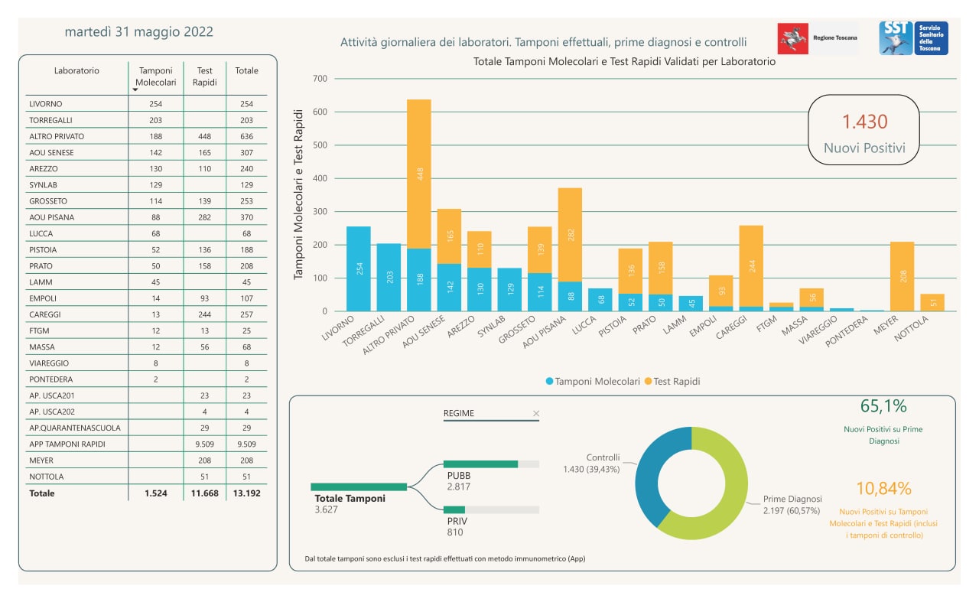
Task: Click the CAREGGI row name in the table
Action: [x=45, y=314]
